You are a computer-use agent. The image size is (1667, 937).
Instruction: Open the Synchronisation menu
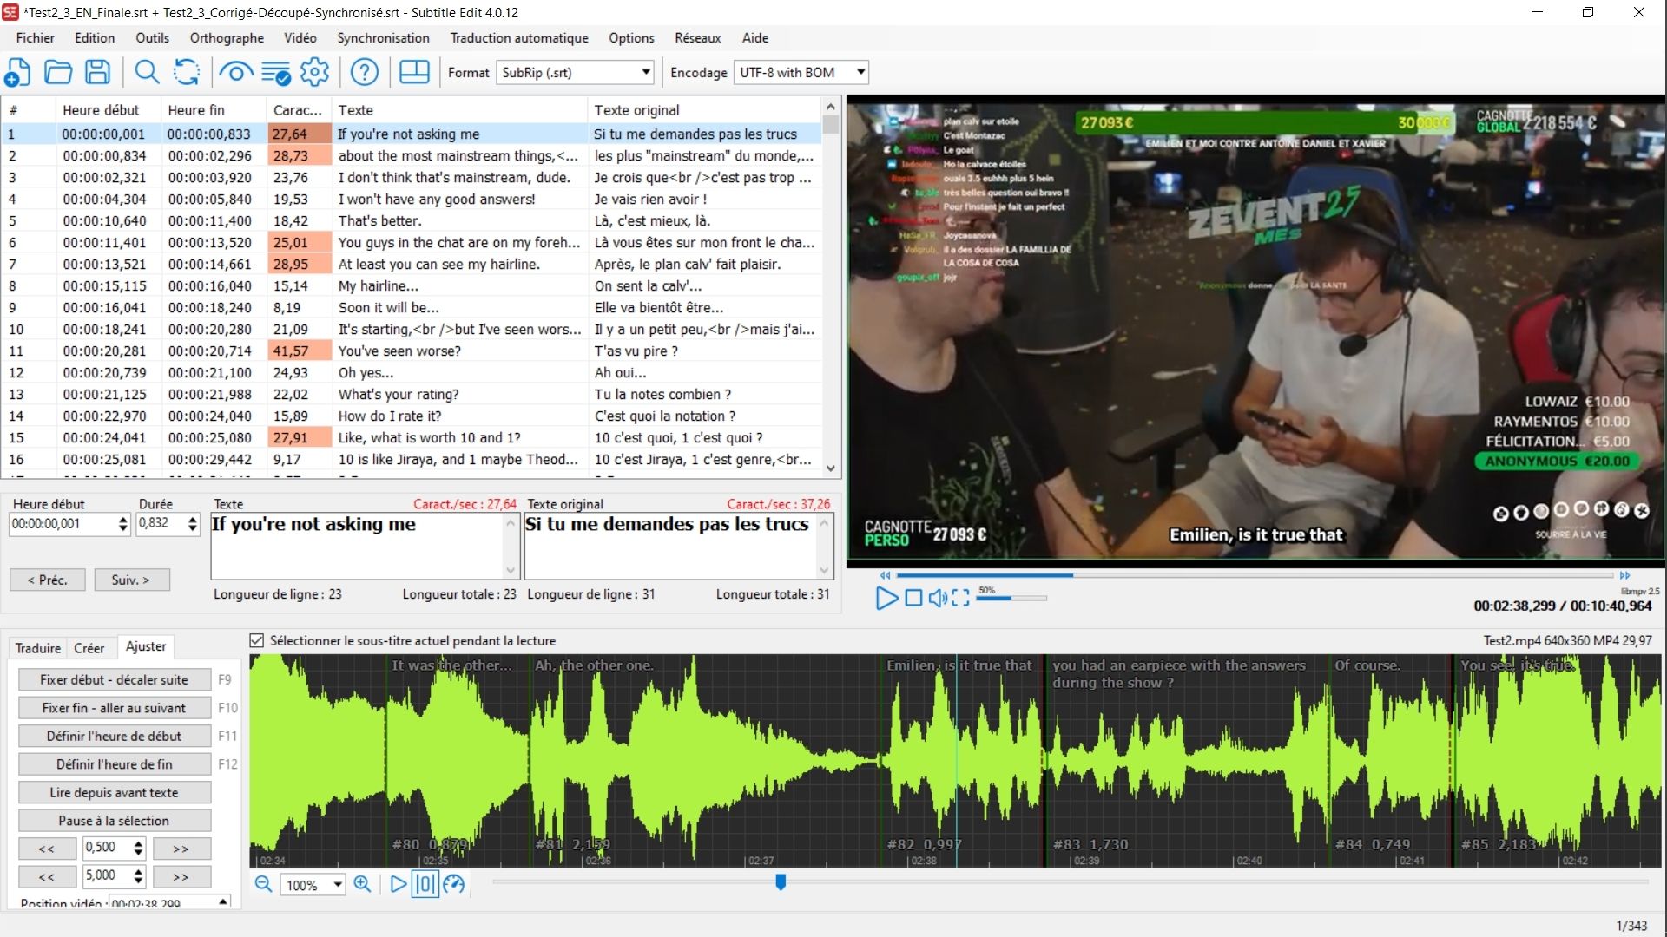383,38
